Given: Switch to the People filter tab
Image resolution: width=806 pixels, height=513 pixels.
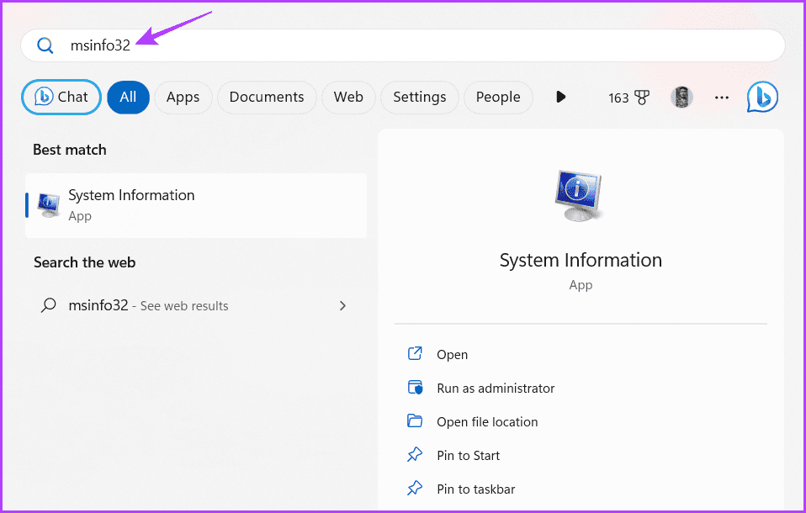Looking at the screenshot, I should (x=498, y=98).
